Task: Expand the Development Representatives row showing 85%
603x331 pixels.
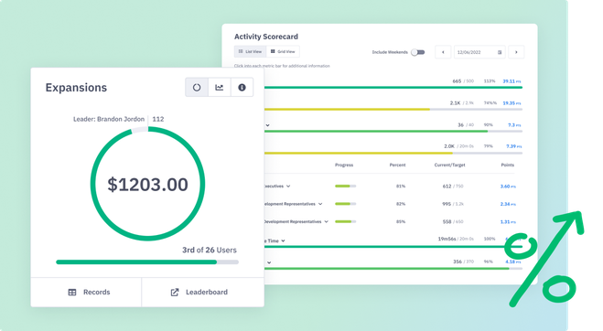Action: [326, 221]
